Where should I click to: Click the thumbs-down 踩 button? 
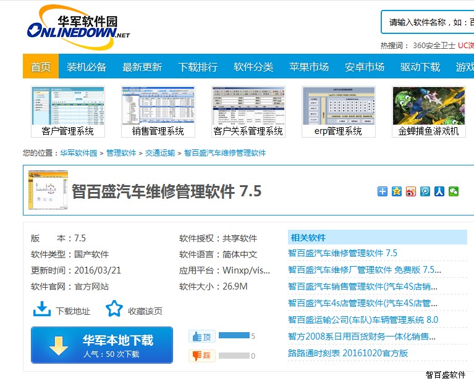[x=202, y=356]
